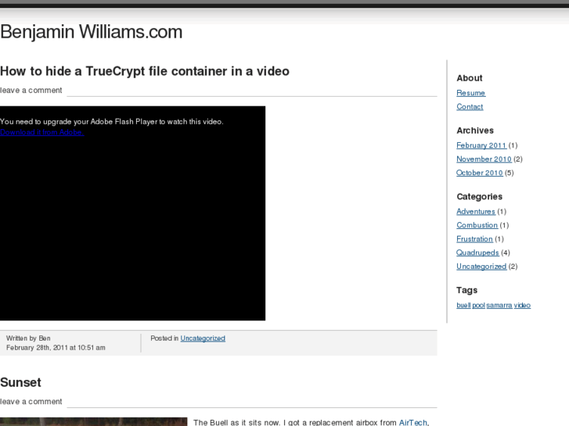The image size is (569, 426).
Task: Visit the AirTech link in Sunset post
Action: pyautogui.click(x=413, y=422)
